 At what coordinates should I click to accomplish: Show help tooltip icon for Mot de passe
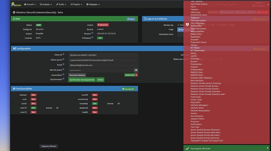[x=63, y=69]
